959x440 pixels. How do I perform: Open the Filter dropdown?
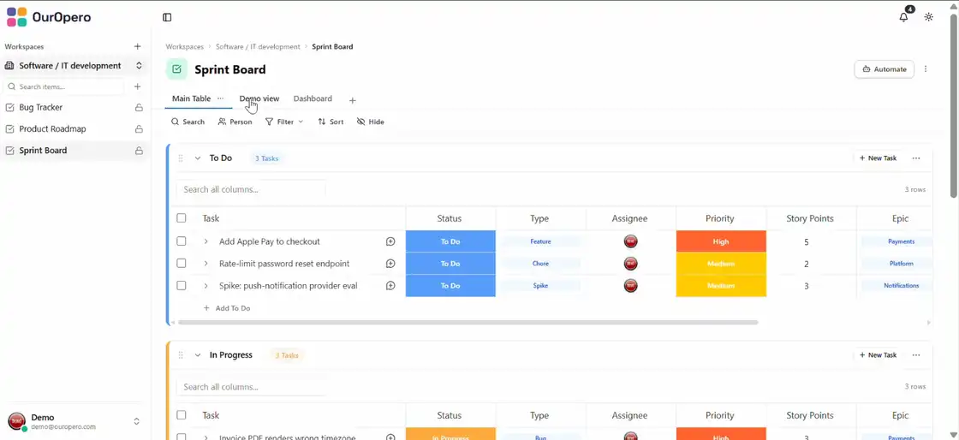pos(283,122)
